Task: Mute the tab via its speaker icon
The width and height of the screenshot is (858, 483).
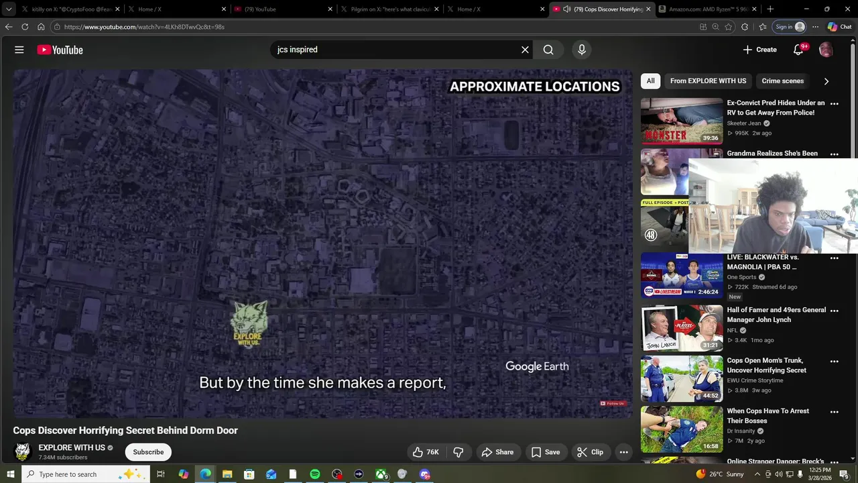Action: [566, 9]
